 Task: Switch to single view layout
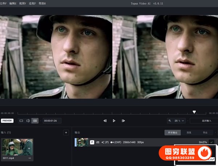pos(21,121)
